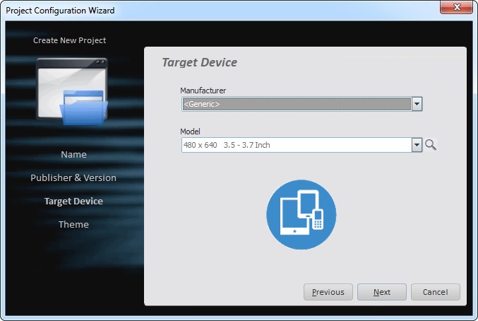Image resolution: width=478 pixels, height=321 pixels.
Task: Click the Project Configuration Wizard title bar
Action: coord(212,10)
